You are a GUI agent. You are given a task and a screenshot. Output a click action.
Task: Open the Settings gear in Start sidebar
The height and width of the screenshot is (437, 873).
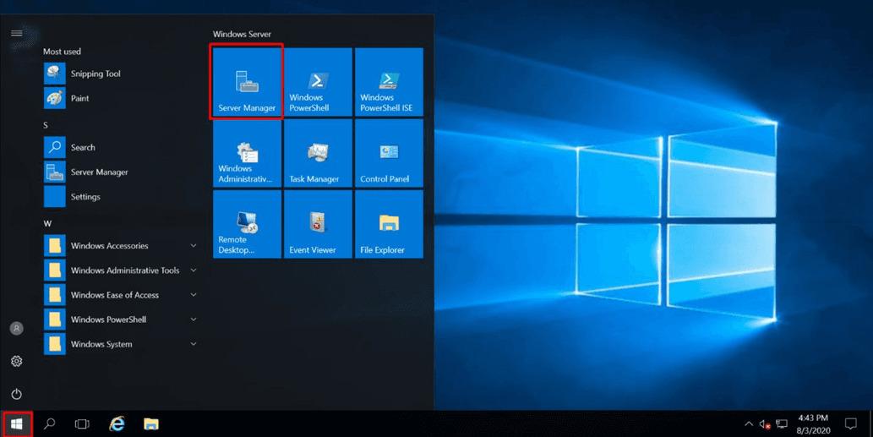pos(17,361)
